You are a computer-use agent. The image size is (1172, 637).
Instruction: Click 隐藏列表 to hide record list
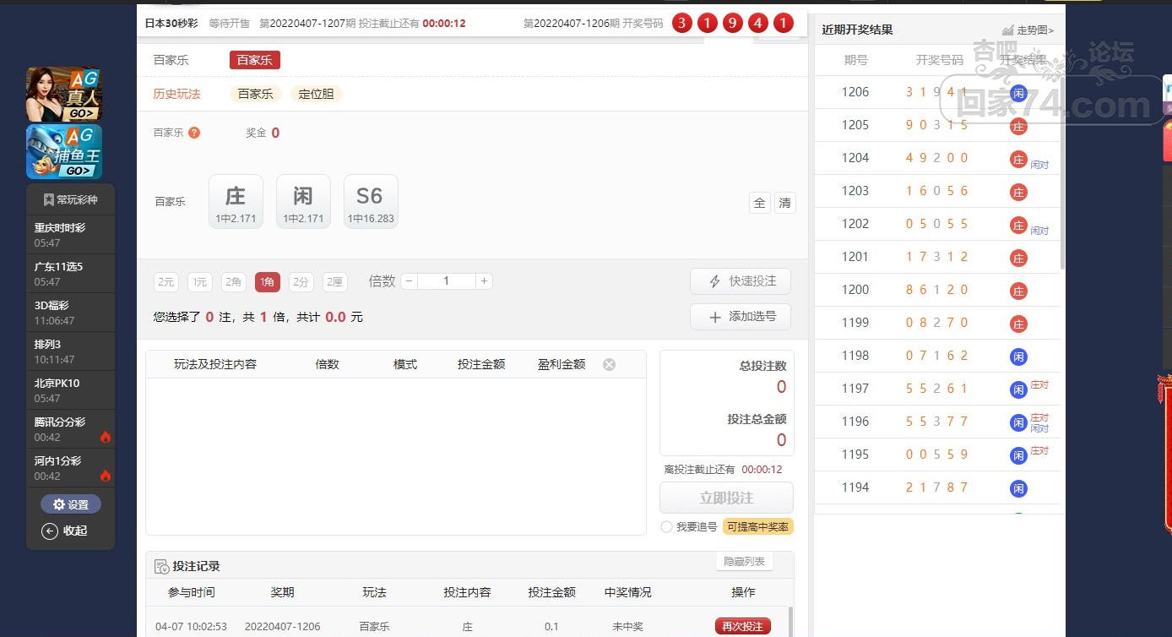(x=745, y=562)
